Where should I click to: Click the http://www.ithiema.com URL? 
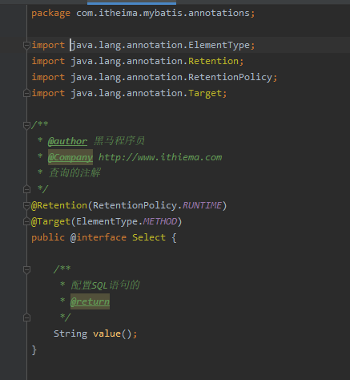pos(160,157)
